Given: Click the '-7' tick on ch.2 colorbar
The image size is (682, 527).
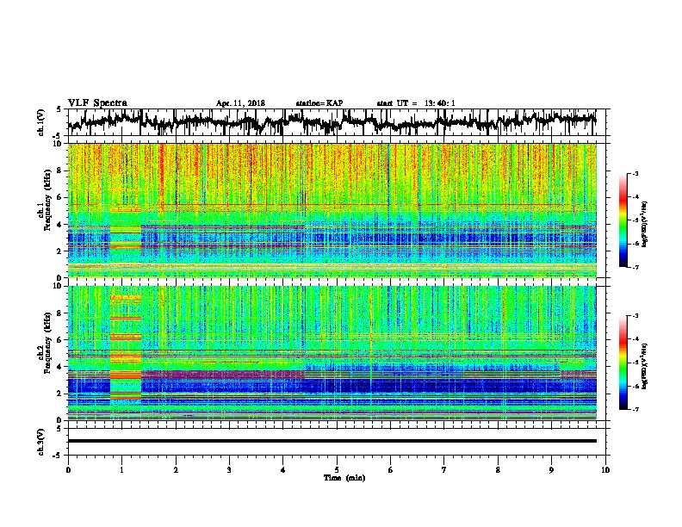Looking at the screenshot, I should click(x=635, y=410).
